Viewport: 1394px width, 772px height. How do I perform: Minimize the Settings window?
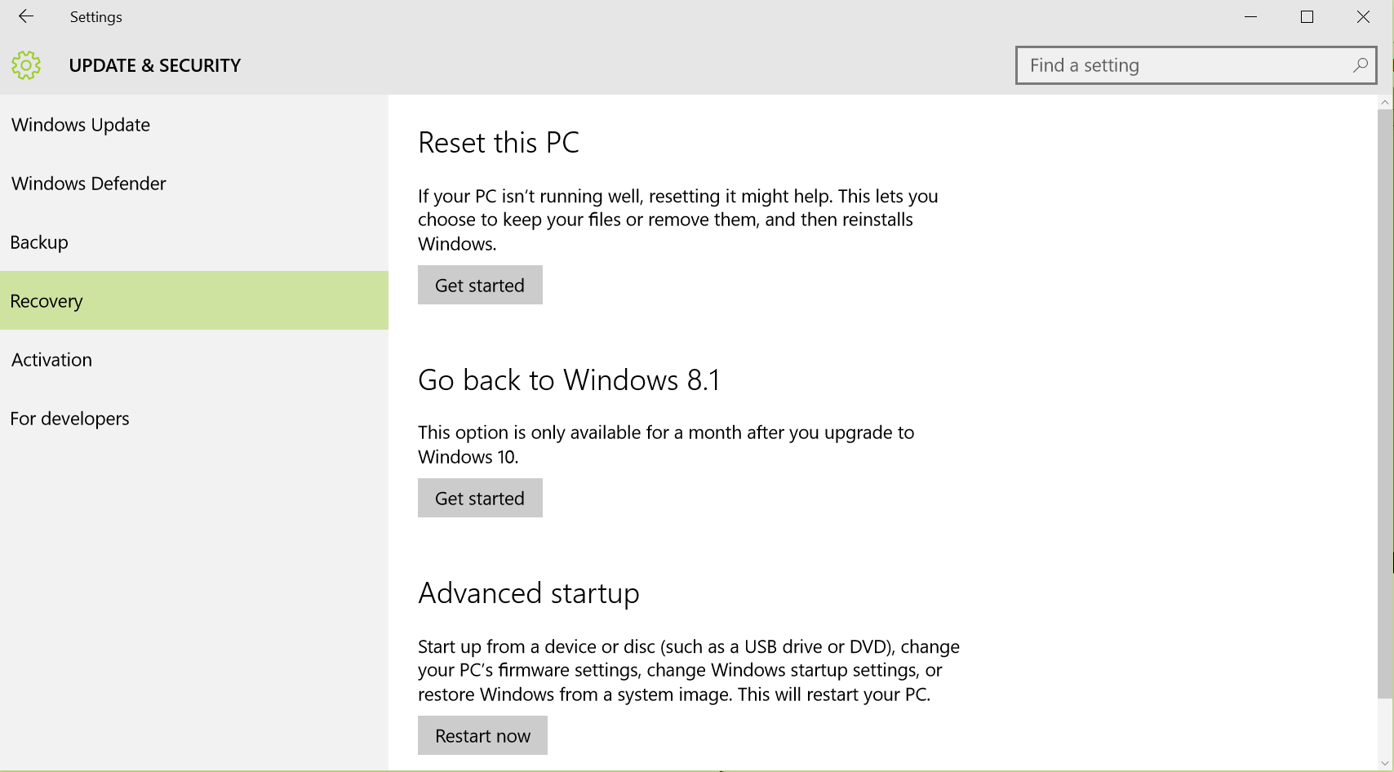pyautogui.click(x=1250, y=16)
